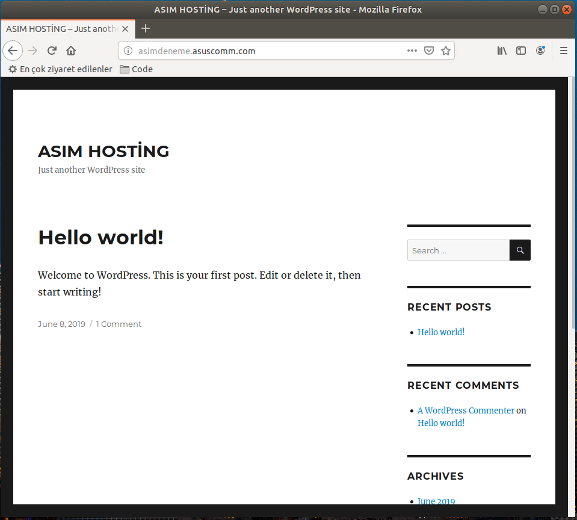Open the ASIM HOSTİNG site title link
Viewport: 577px width, 520px height.
pos(103,151)
